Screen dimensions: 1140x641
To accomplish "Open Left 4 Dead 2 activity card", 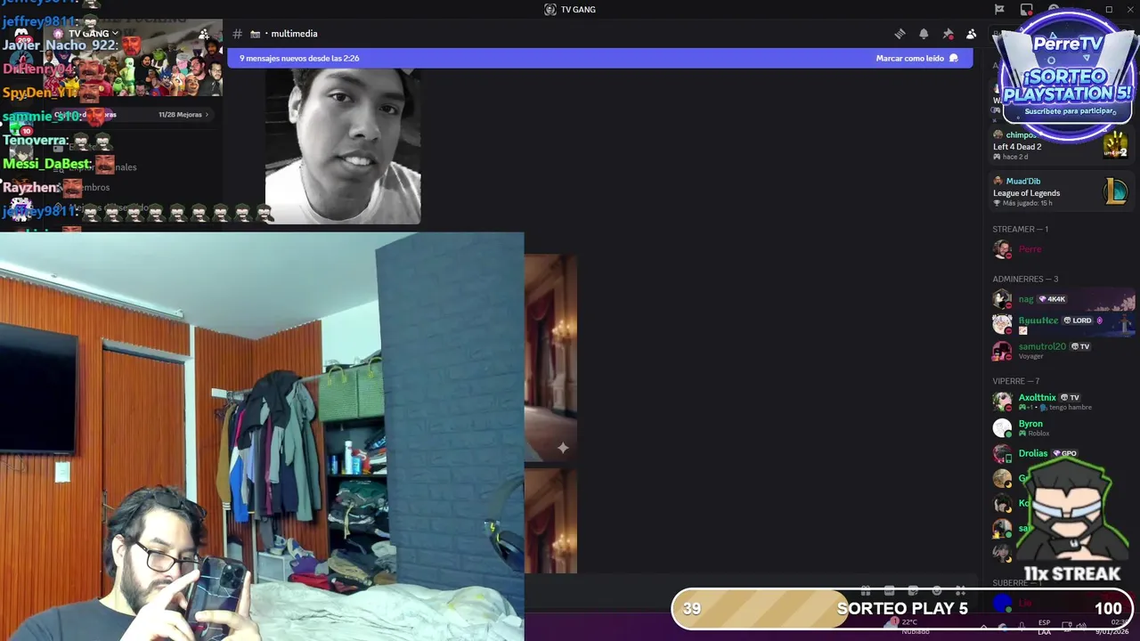I will (x=1060, y=145).
